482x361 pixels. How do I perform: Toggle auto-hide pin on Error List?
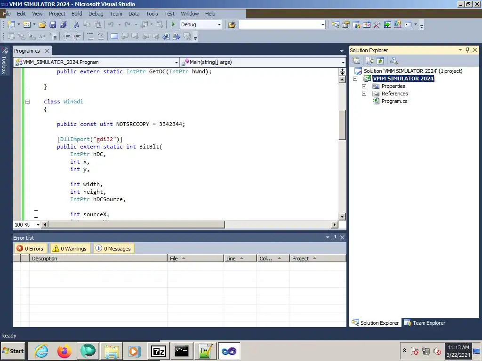[x=335, y=237]
